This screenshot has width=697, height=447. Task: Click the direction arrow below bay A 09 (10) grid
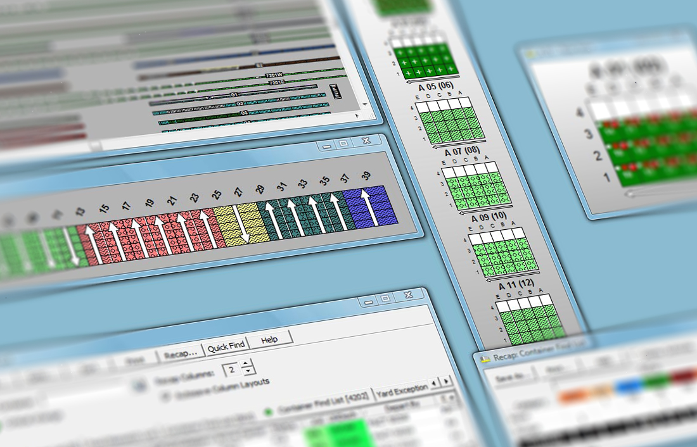pyautogui.click(x=512, y=276)
